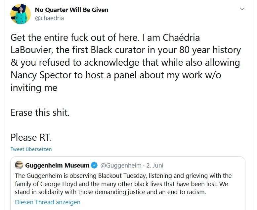Click the "Erase this shit." line
257x210 pixels.
click(x=40, y=112)
